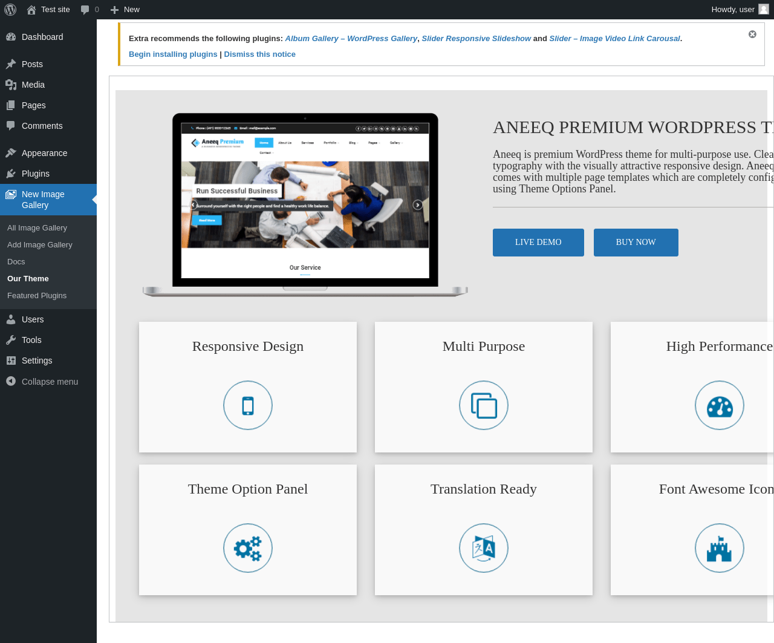Click the Theme Option Panel card title

click(248, 489)
